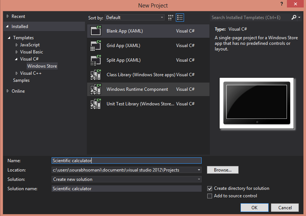Select Unit Test Library template icon
306x216 pixels.
(x=96, y=104)
